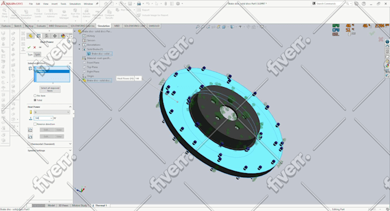Open Thermal Loads tool
390x211 pixels.
click(x=38, y=13)
